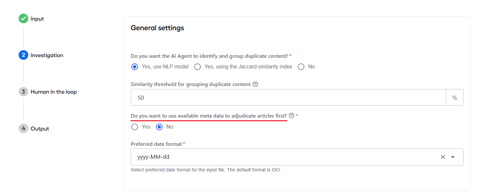Open the Human in the loop step label
The height and width of the screenshot is (194, 492).
pyautogui.click(x=54, y=92)
